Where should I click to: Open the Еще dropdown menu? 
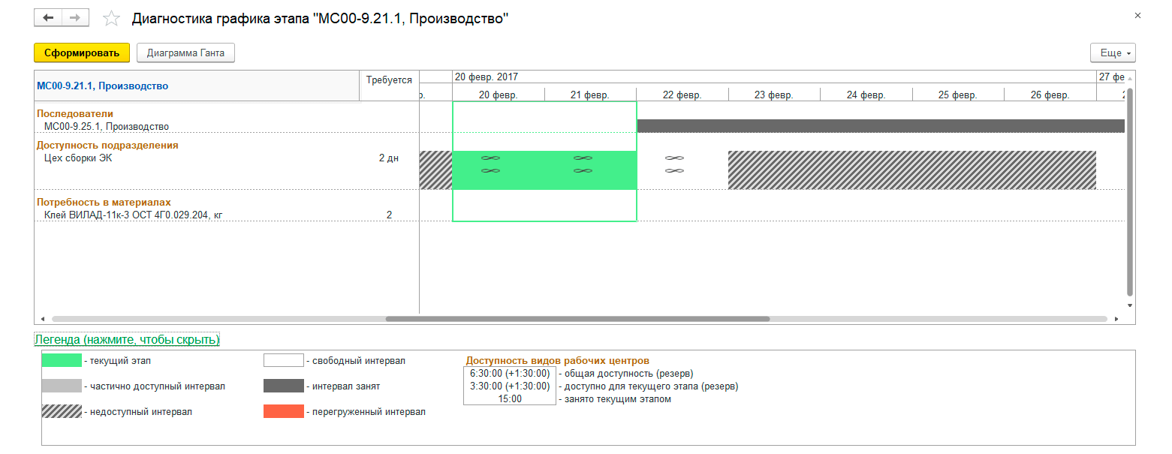pos(1113,53)
